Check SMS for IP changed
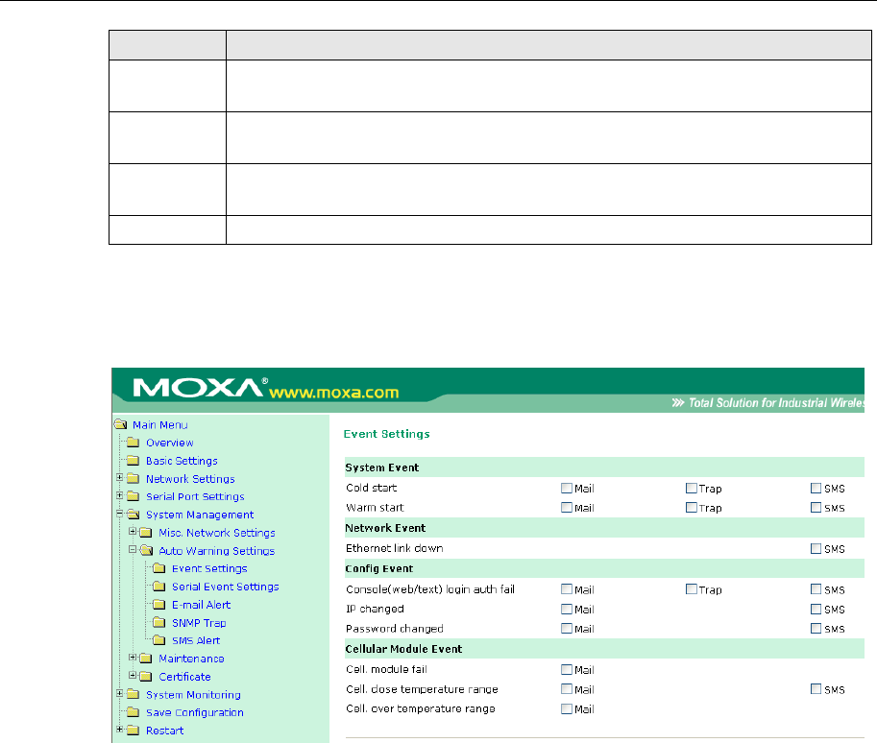 [816, 609]
